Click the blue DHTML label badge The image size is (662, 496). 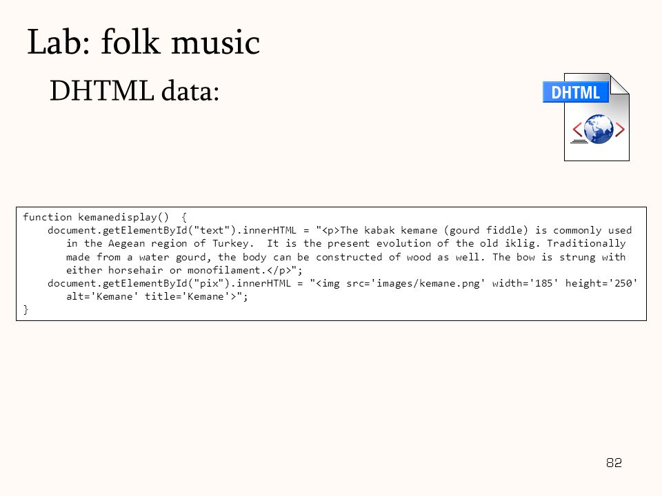(575, 92)
